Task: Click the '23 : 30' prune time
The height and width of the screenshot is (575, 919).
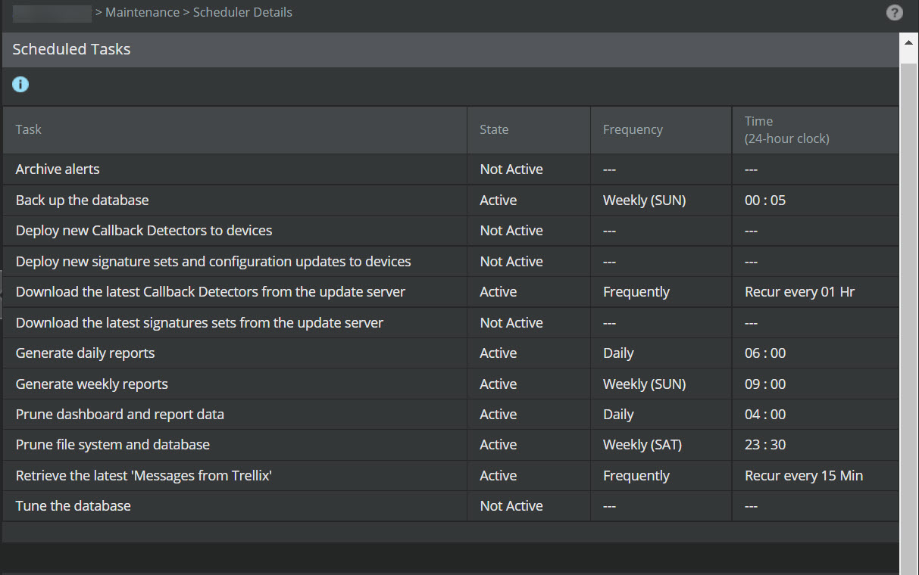Action: (765, 445)
